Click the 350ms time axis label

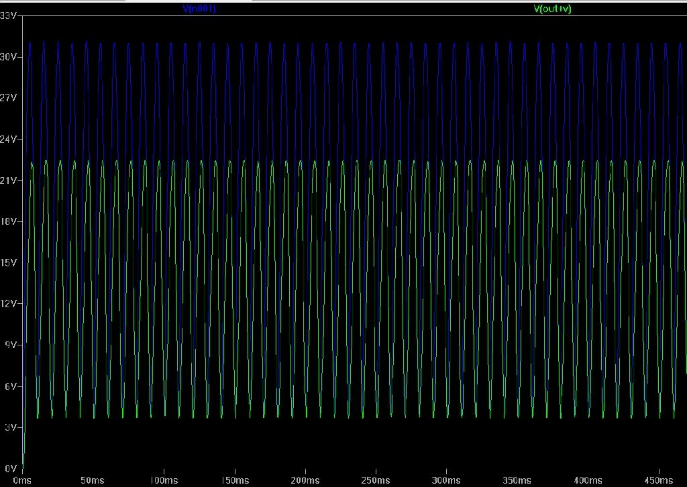(517, 480)
